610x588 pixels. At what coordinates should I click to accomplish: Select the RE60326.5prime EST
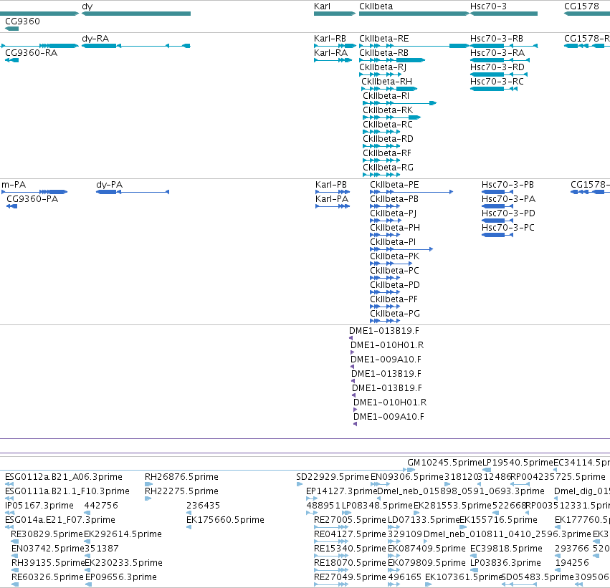point(47,577)
